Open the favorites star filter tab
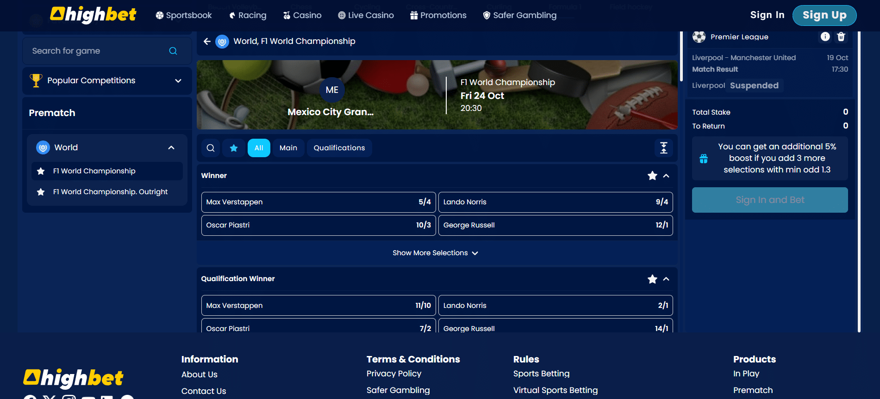 click(x=234, y=148)
